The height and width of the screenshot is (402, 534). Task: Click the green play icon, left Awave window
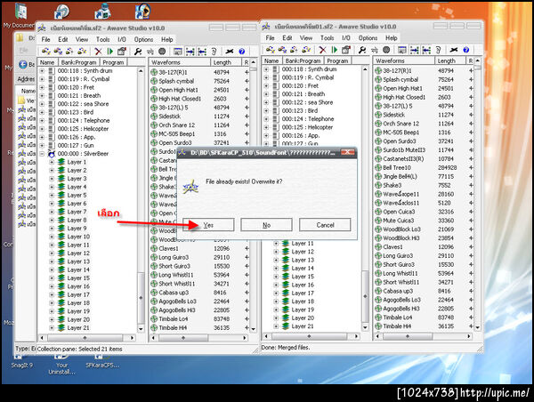pos(109,52)
